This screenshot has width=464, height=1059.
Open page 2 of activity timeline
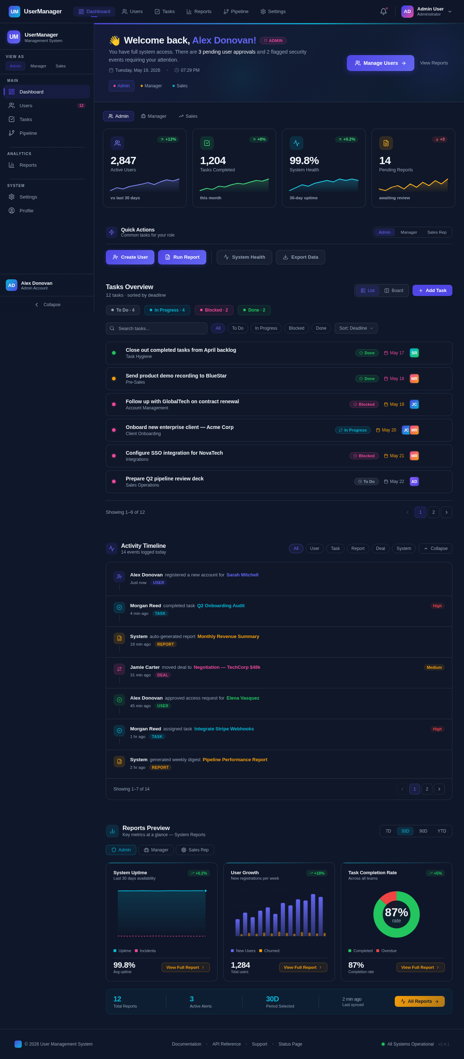[427, 789]
